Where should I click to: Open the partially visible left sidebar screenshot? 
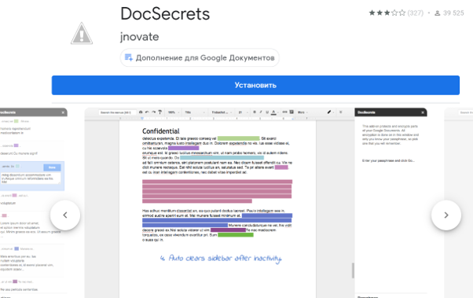coord(34,203)
